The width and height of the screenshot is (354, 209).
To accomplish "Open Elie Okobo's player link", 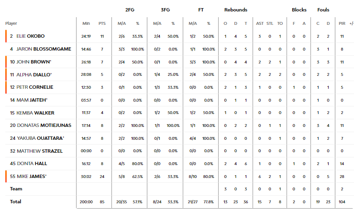I will tap(31, 36).
